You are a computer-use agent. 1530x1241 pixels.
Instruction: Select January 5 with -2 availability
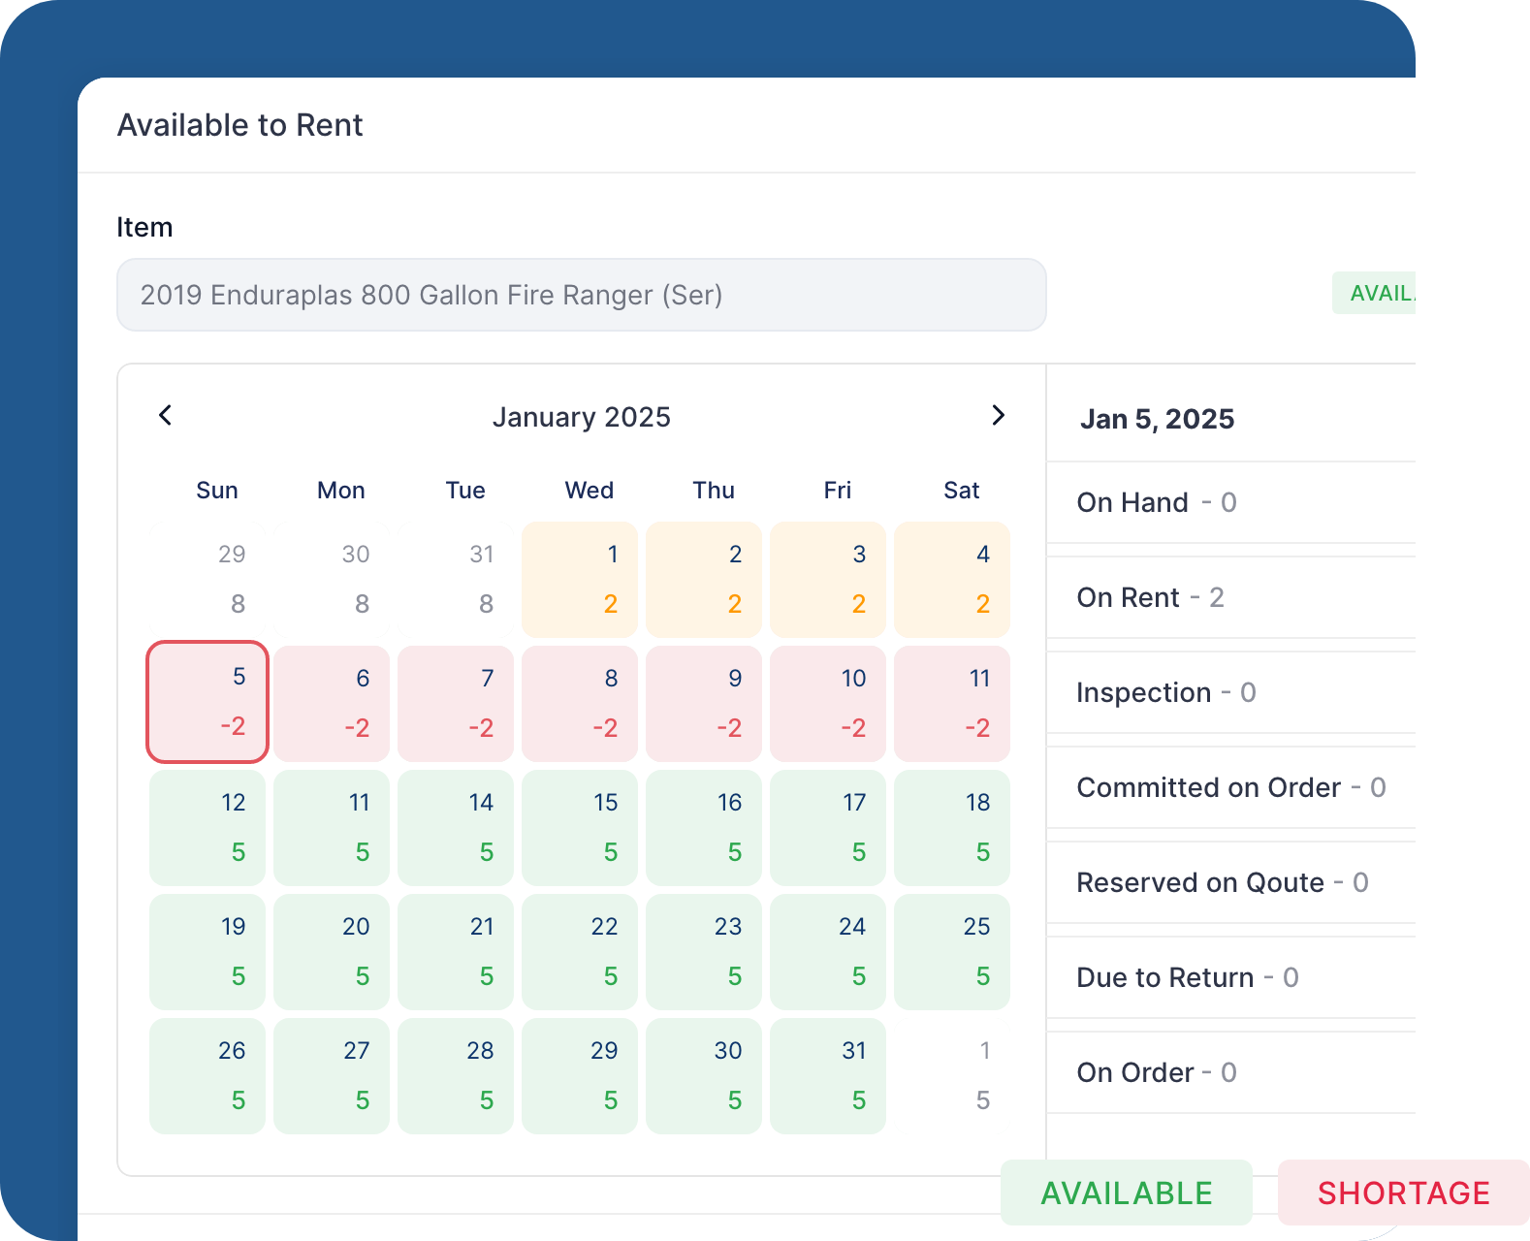click(x=207, y=702)
